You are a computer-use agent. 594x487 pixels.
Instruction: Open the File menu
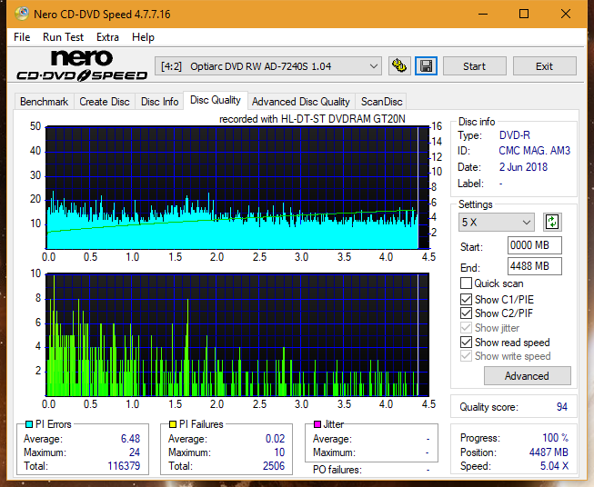[x=22, y=37]
